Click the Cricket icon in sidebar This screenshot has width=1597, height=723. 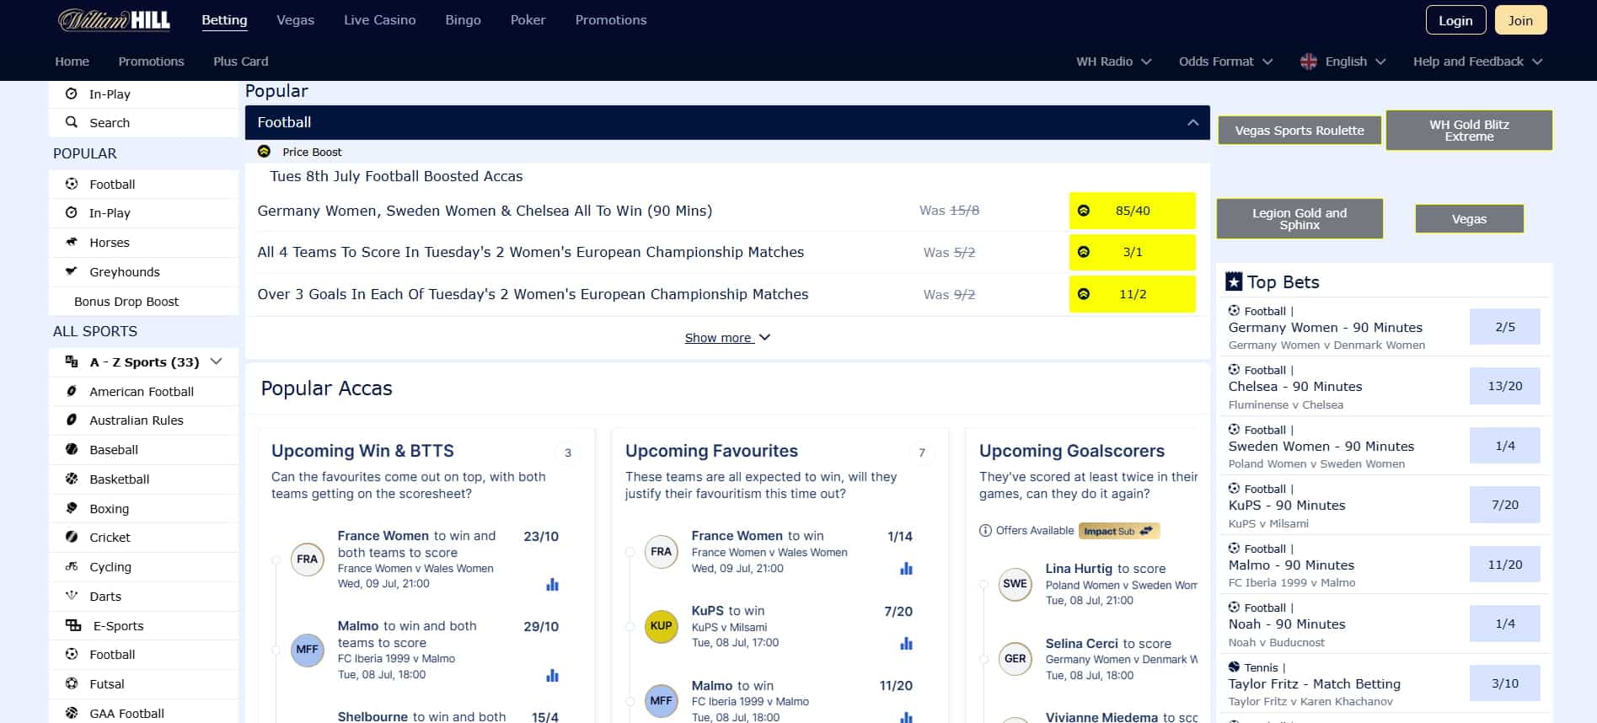coord(72,537)
